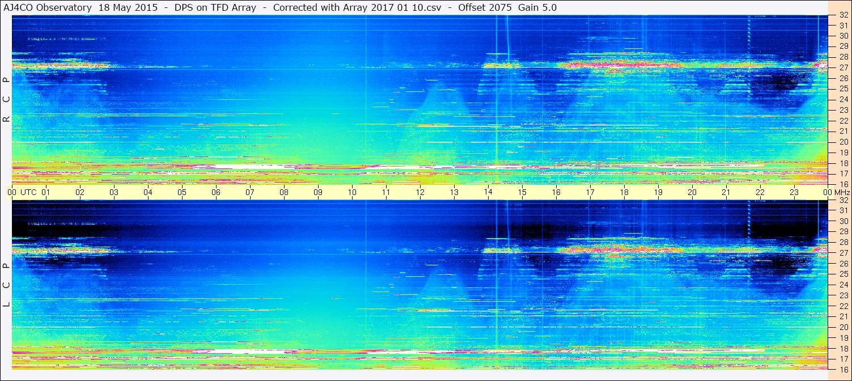Click the MHz unit label on time axis

click(843, 192)
